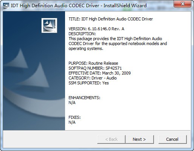Close the InstallShield Wizard window
Image resolution: width=194 pixels, height=151 pixels.
(182, 4)
